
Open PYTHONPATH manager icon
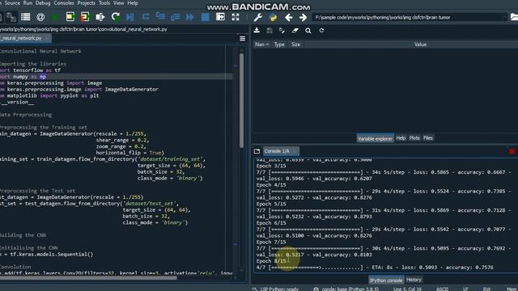click(x=273, y=17)
